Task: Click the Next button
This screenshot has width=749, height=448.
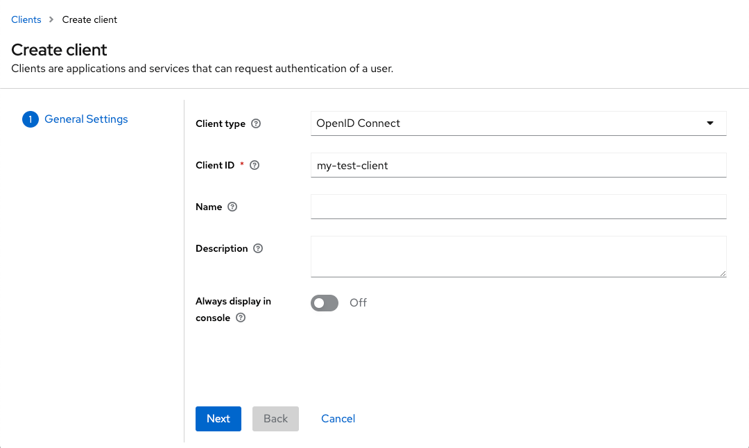Action: click(x=218, y=418)
